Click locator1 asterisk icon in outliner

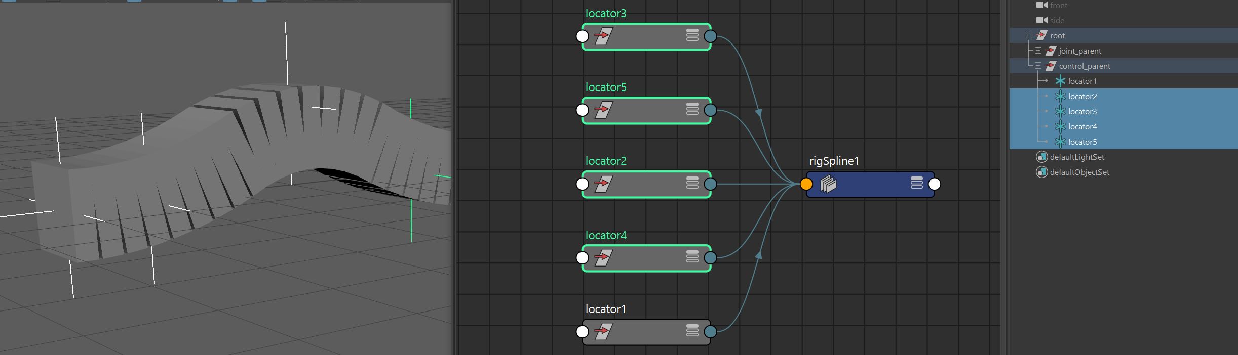click(1060, 81)
